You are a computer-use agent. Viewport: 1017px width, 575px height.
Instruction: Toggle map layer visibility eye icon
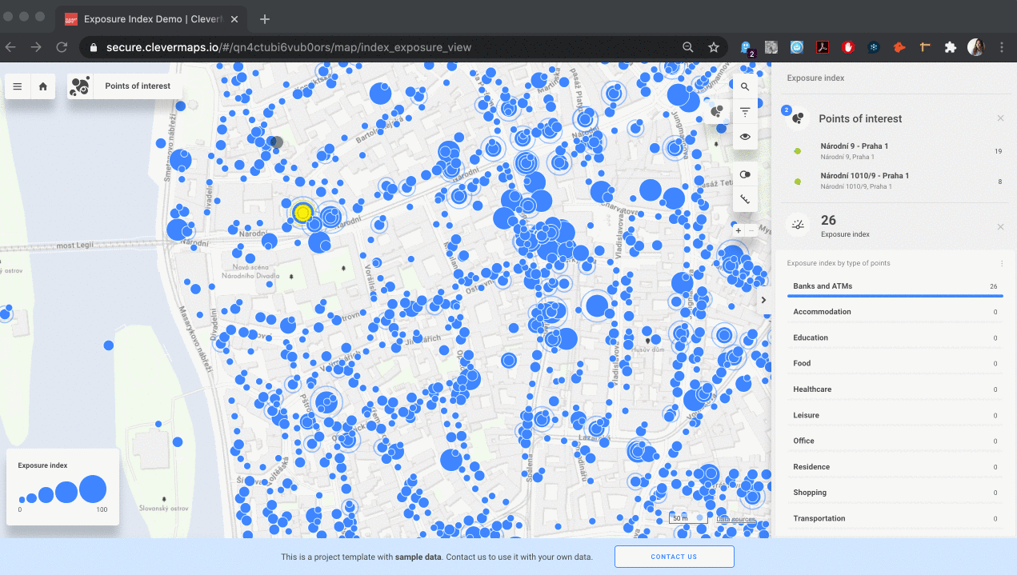tap(745, 137)
